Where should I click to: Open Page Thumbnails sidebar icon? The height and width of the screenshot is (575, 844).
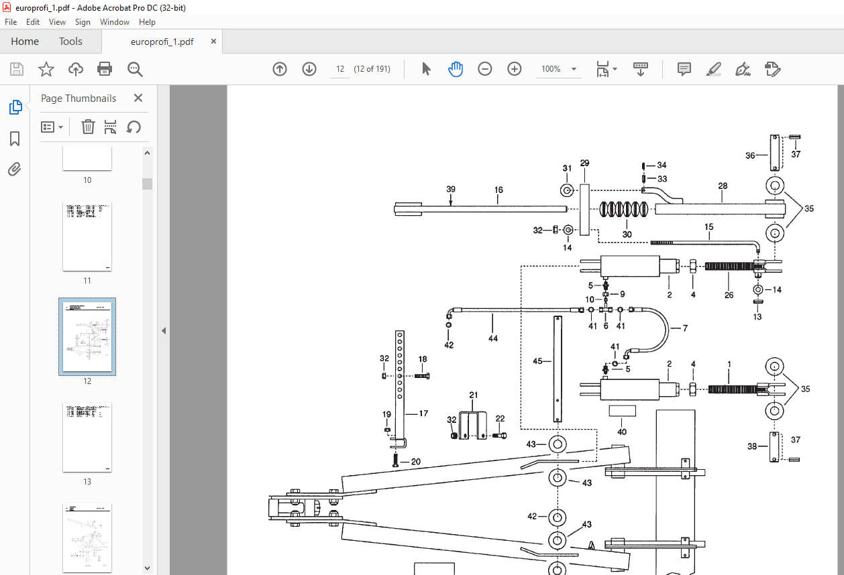[15, 107]
